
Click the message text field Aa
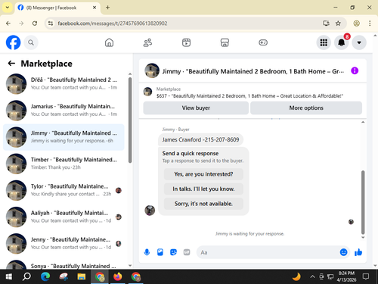coord(267,252)
